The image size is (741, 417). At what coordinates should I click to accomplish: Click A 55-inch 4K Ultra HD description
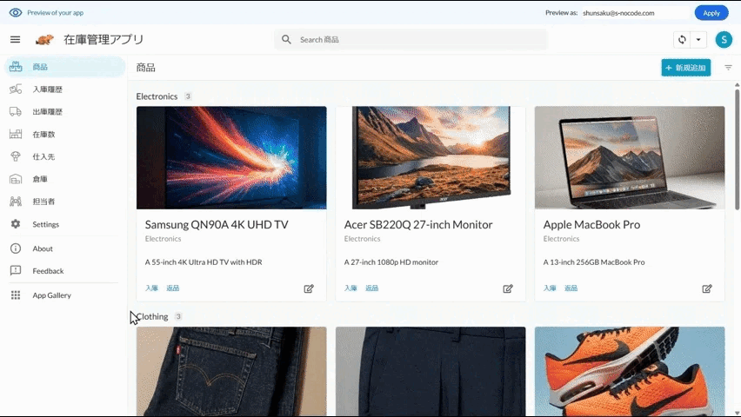click(204, 262)
